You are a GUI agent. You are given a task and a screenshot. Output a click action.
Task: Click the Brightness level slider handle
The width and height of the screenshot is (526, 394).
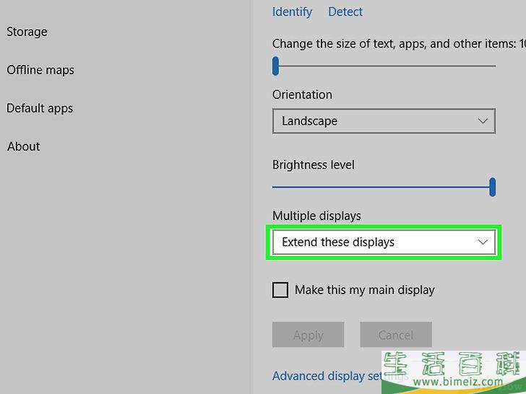point(492,187)
